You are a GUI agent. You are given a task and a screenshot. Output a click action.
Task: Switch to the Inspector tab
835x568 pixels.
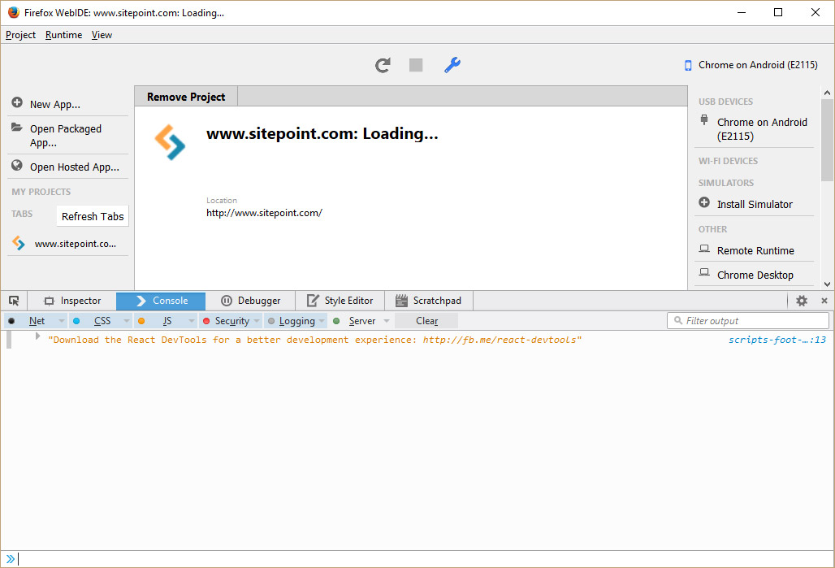72,301
